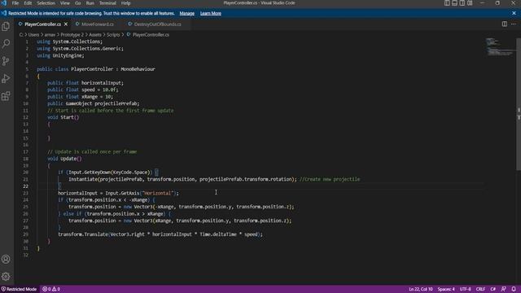
Task: Click the "Horizontal" string literal
Action: (x=157, y=193)
